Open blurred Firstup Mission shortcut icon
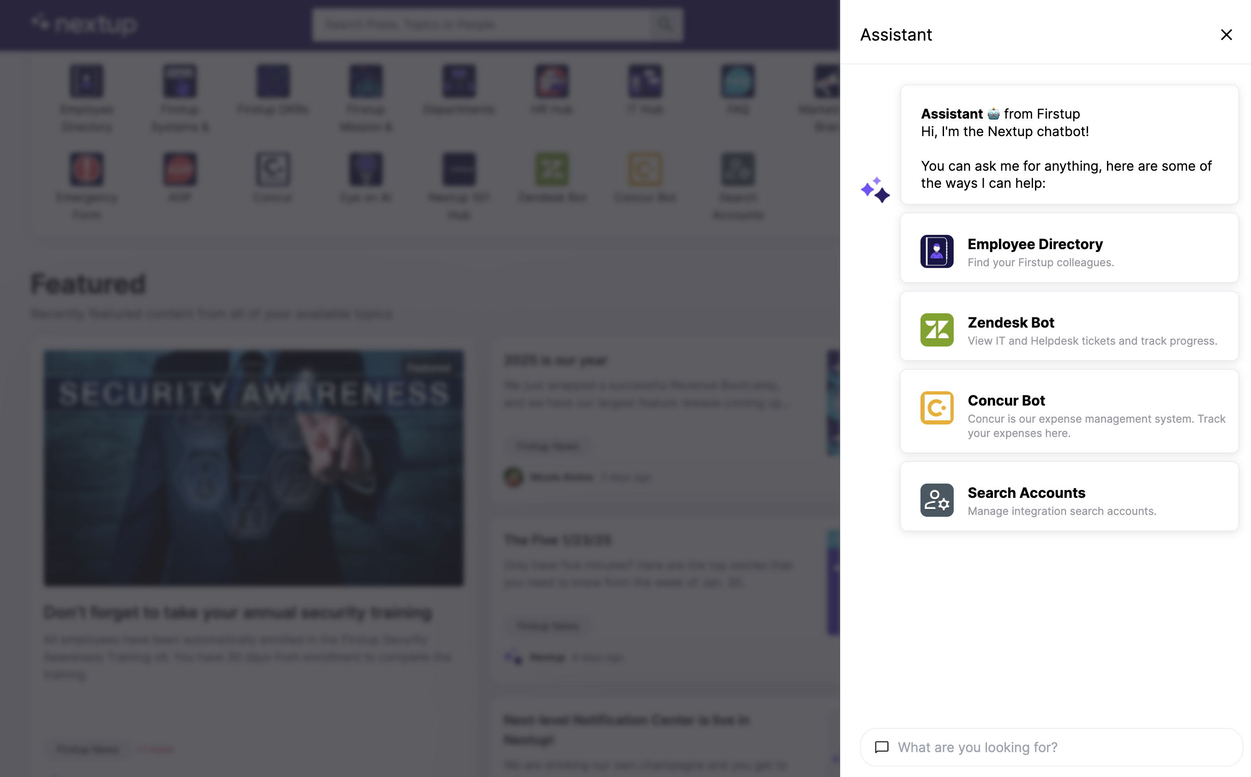This screenshot has width=1251, height=777. [366, 81]
